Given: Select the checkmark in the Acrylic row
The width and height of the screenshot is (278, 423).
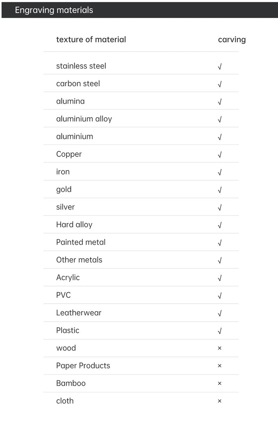Looking at the screenshot, I should [x=220, y=278].
